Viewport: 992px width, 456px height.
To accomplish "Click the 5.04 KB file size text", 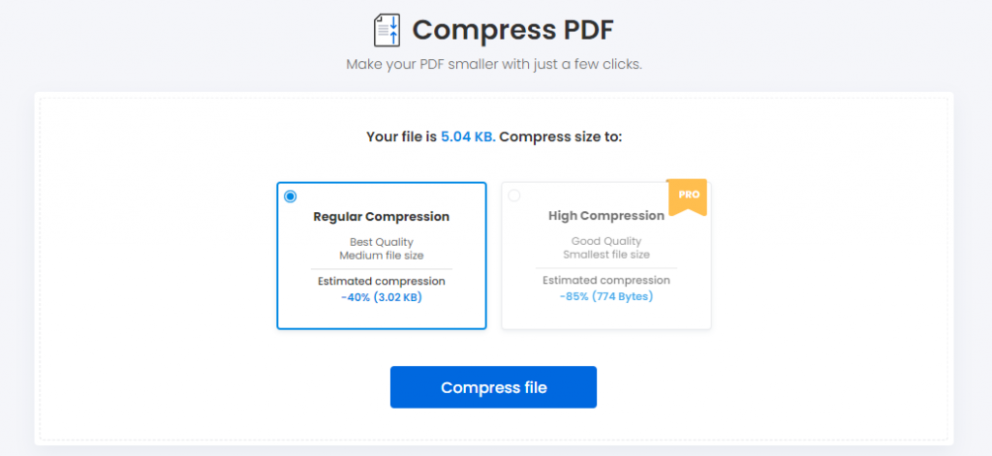I will point(468,137).
